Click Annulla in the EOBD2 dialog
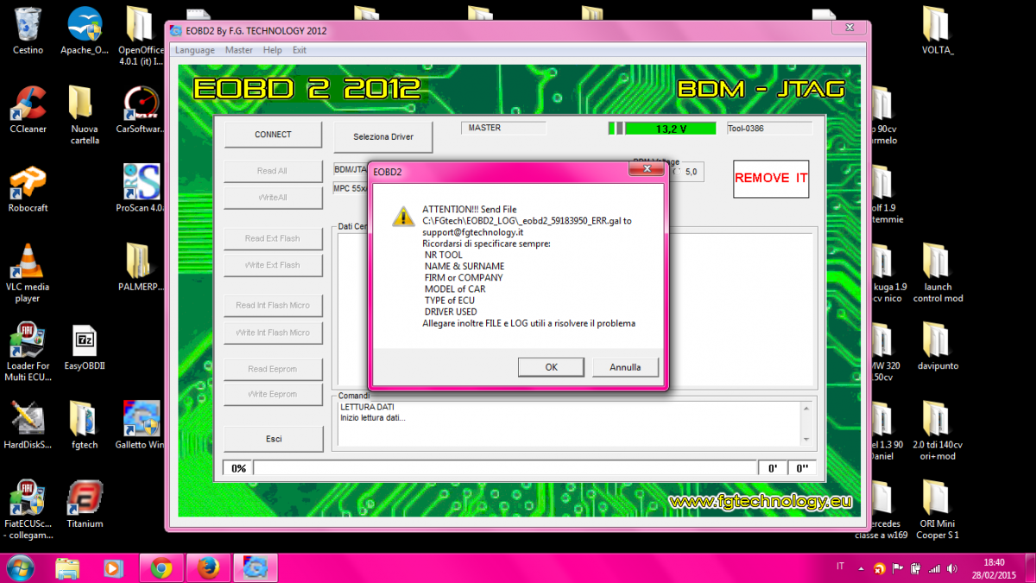Screen dimensions: 1036x583 tap(625, 367)
